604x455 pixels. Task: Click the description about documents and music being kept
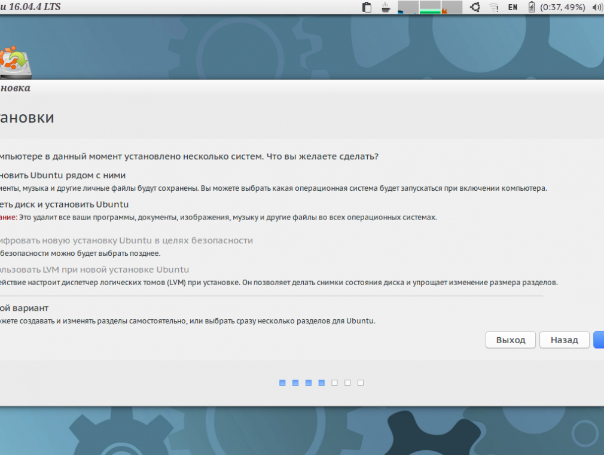pyautogui.click(x=273, y=188)
